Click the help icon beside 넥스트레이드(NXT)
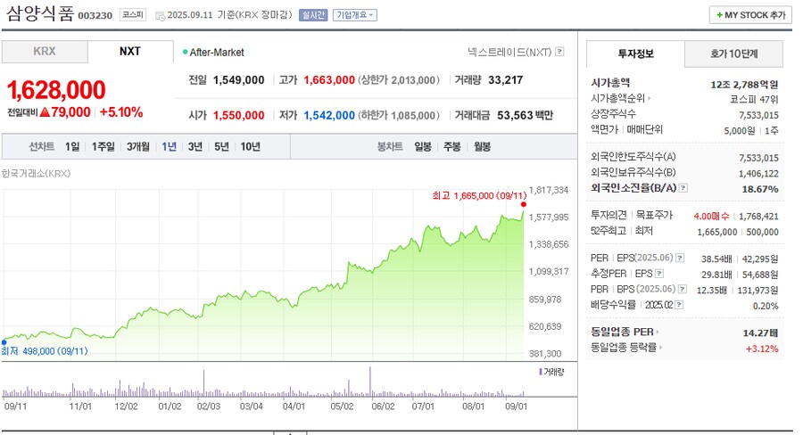The height and width of the screenshot is (435, 803). [x=559, y=51]
